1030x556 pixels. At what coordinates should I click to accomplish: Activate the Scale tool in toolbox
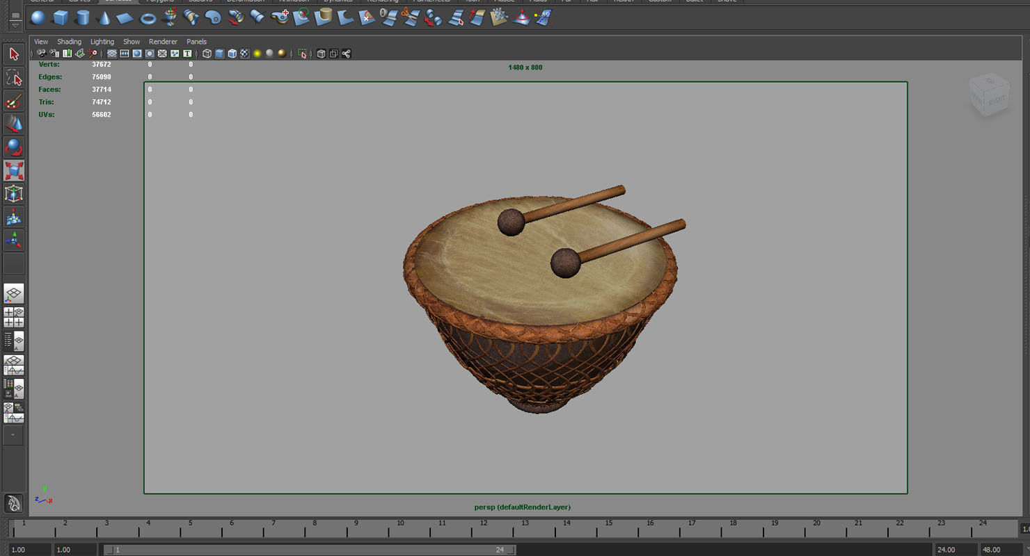14,171
